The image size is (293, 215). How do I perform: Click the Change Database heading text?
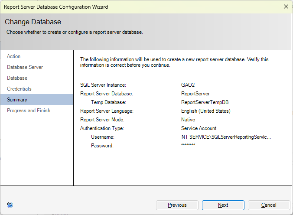[33, 22]
